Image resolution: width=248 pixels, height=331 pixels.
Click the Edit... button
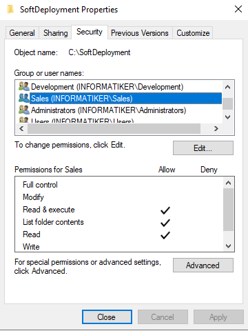point(203,148)
